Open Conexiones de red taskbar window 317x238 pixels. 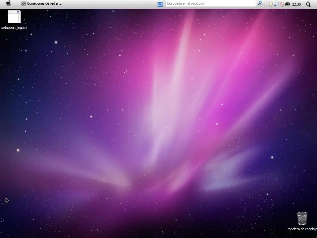point(42,3)
